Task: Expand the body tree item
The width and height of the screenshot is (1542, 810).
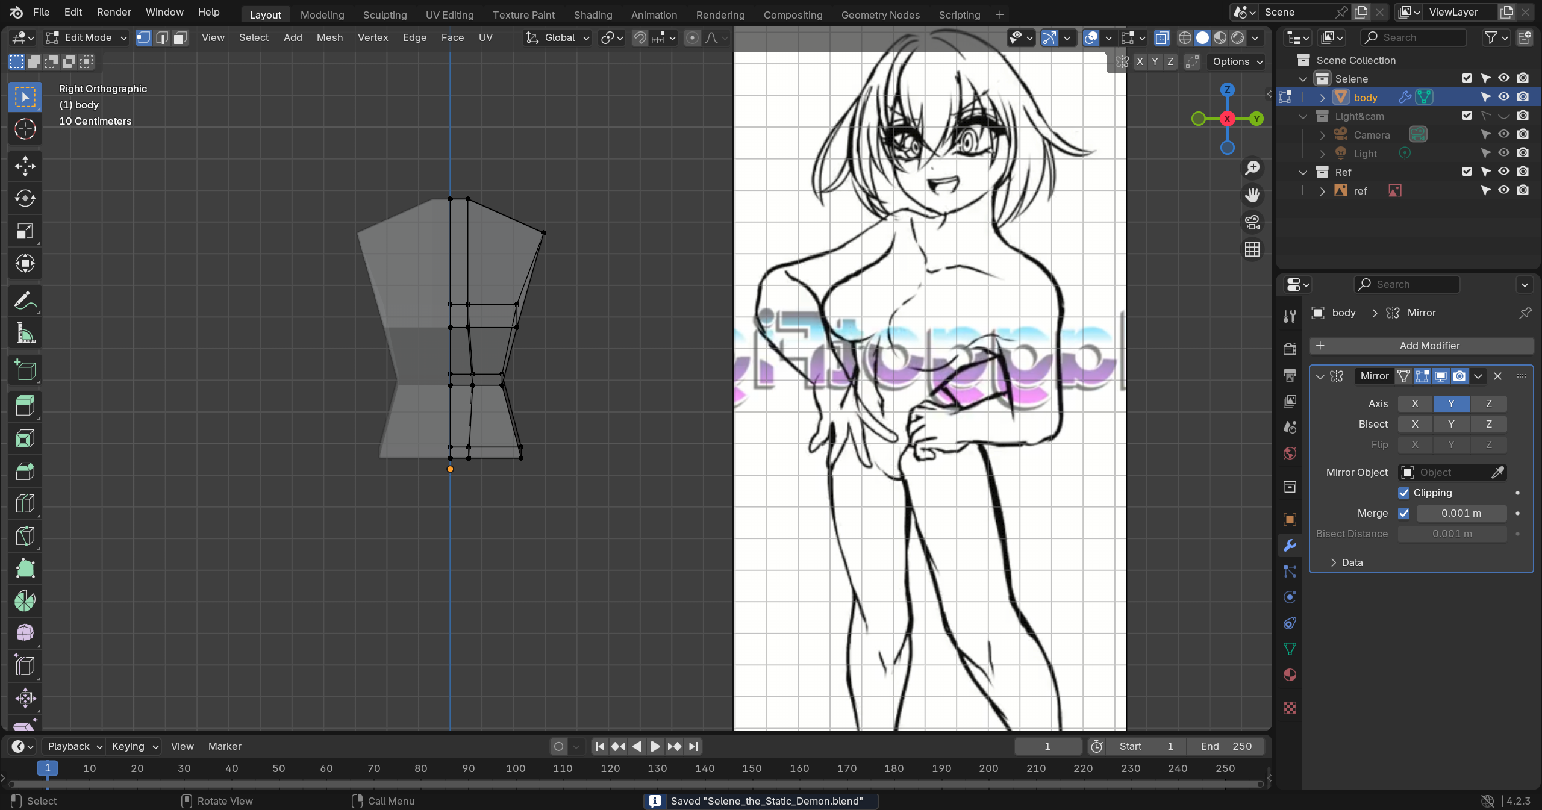Action: (x=1323, y=98)
